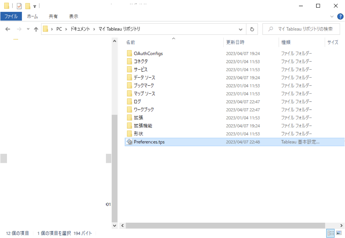Navigate up to the parent ドキュメント folder
This screenshot has height=238, width=345.
pos(36,29)
